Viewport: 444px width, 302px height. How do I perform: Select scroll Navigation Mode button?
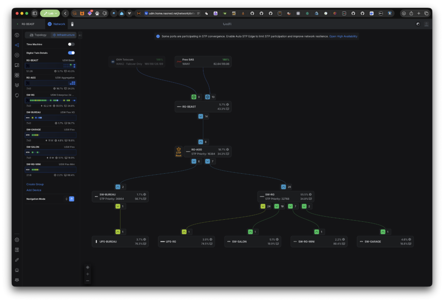[x=66, y=199]
